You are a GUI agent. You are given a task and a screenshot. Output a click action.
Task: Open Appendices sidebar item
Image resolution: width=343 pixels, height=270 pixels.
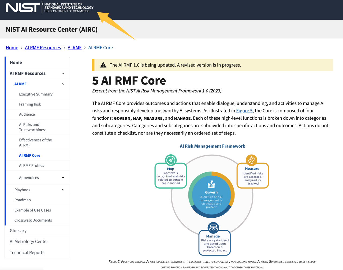pyautogui.click(x=29, y=178)
